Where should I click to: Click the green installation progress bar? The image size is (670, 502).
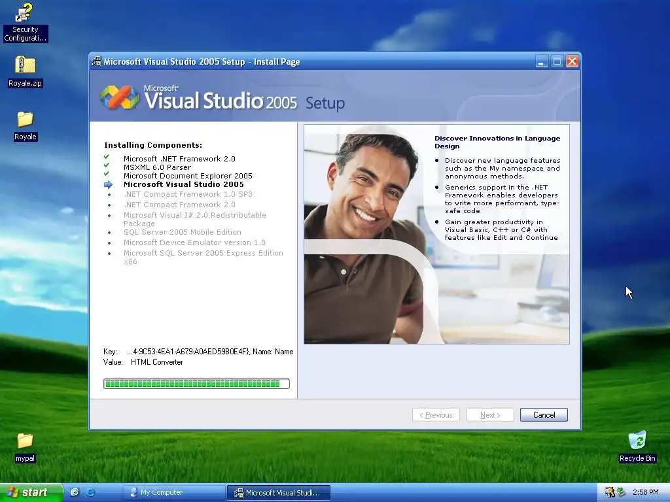click(196, 384)
